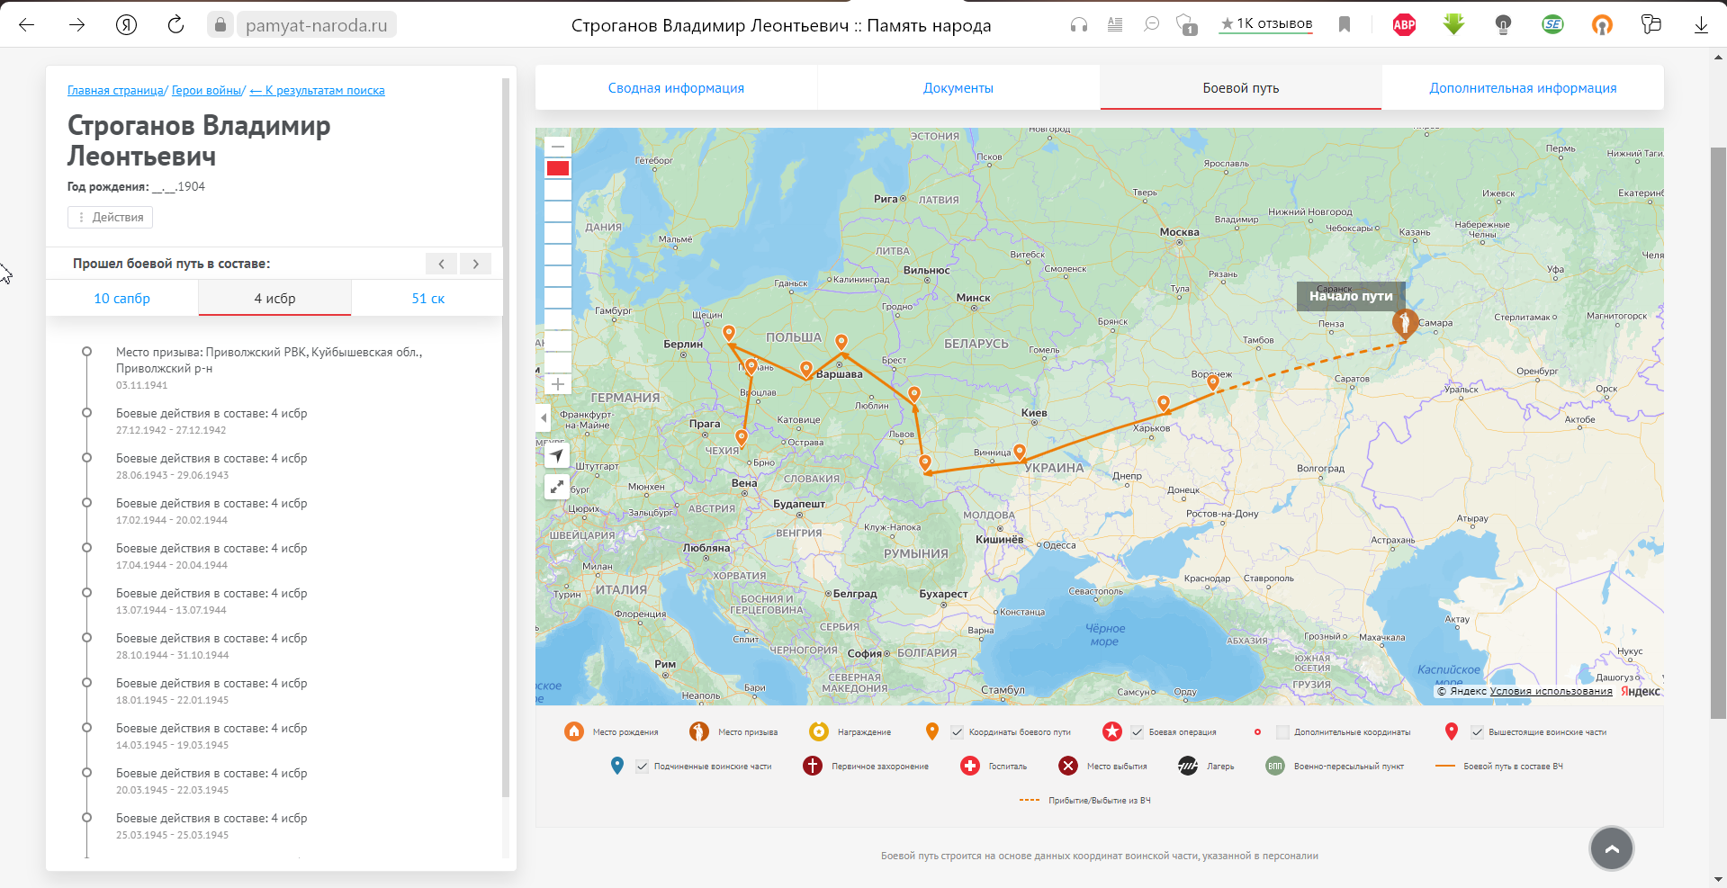1727x888 pixels.
Task: Select the '51 ск' unit tab
Action: pos(427,299)
